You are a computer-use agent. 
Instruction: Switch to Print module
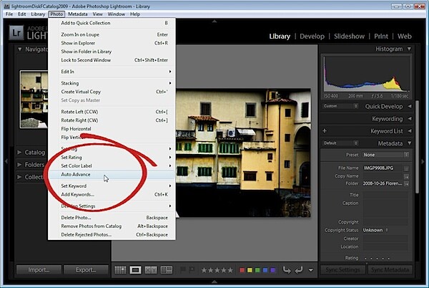click(381, 36)
